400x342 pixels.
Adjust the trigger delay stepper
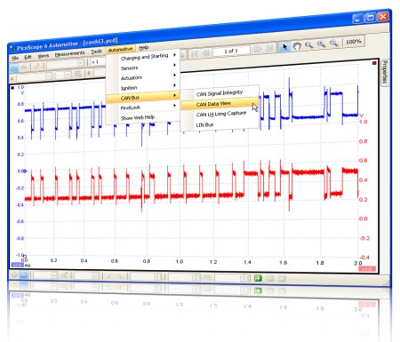[244, 278]
